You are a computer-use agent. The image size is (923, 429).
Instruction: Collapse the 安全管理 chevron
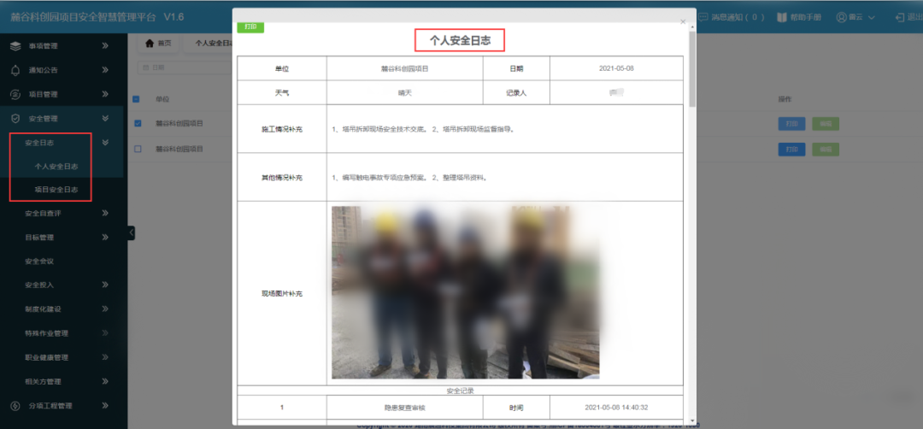105,118
